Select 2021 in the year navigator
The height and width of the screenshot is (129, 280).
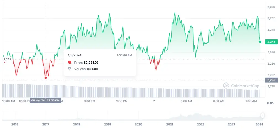169,124
